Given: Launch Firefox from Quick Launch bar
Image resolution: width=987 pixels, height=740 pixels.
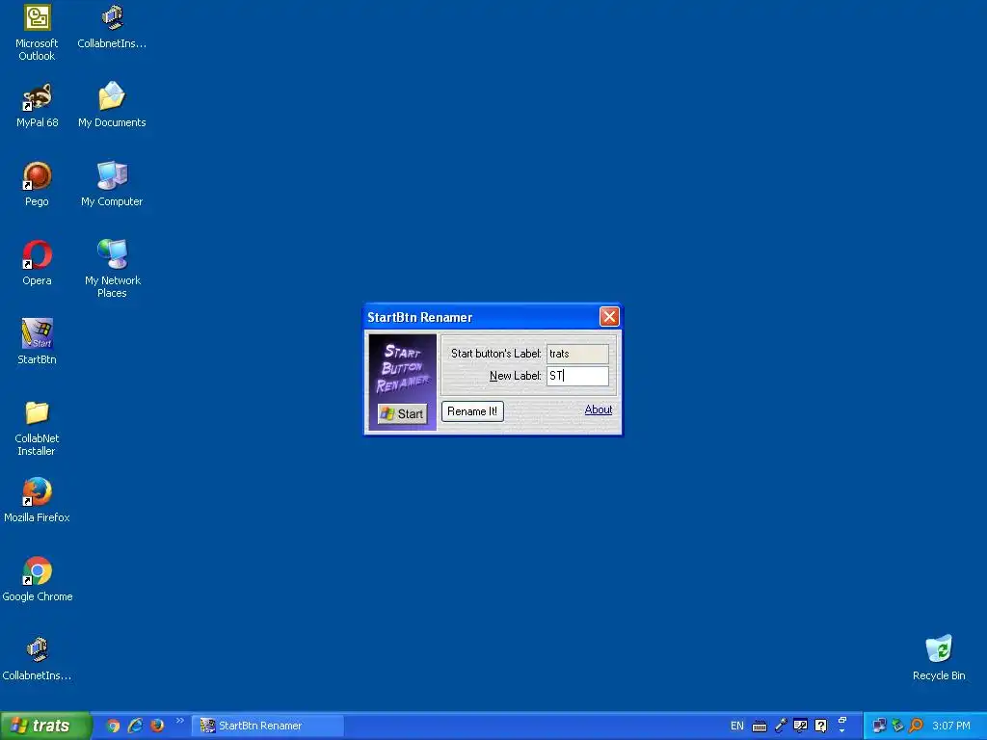Looking at the screenshot, I should [x=157, y=726].
